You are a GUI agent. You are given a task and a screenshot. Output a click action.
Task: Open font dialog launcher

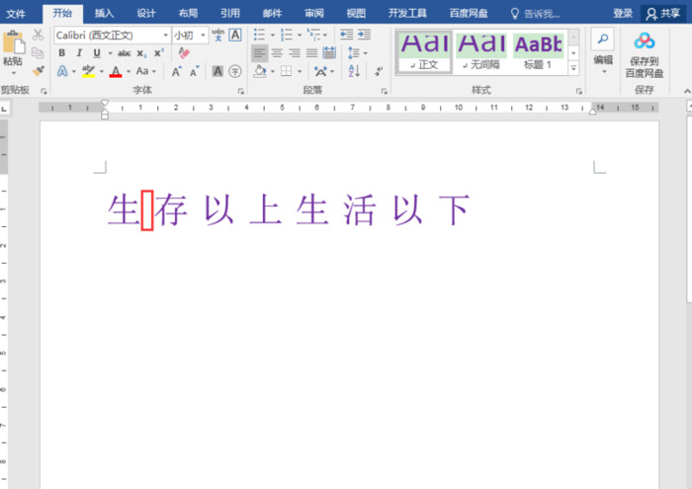pyautogui.click(x=240, y=91)
